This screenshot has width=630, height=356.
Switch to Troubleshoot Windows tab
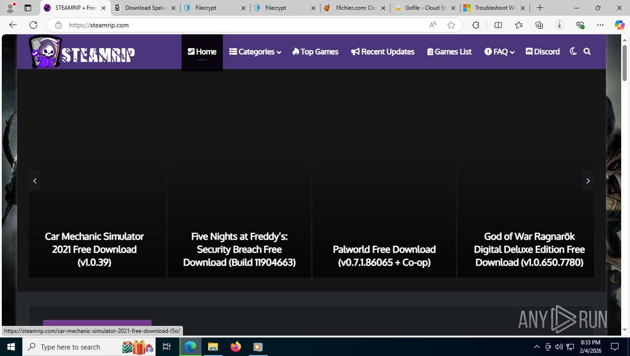click(x=494, y=8)
